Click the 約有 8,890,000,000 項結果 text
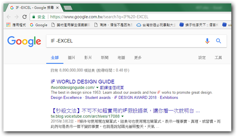This screenshot has width=237, height=137. (73, 70)
